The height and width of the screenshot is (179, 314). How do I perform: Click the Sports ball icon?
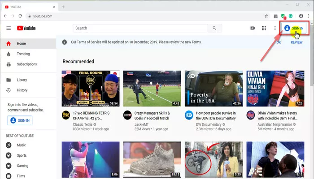point(9,155)
